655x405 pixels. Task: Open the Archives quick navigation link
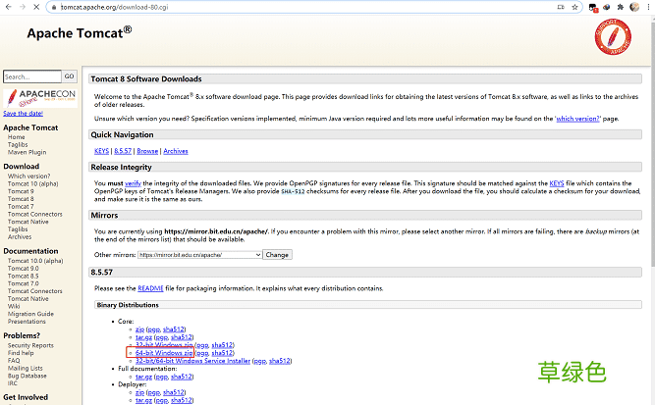176,151
